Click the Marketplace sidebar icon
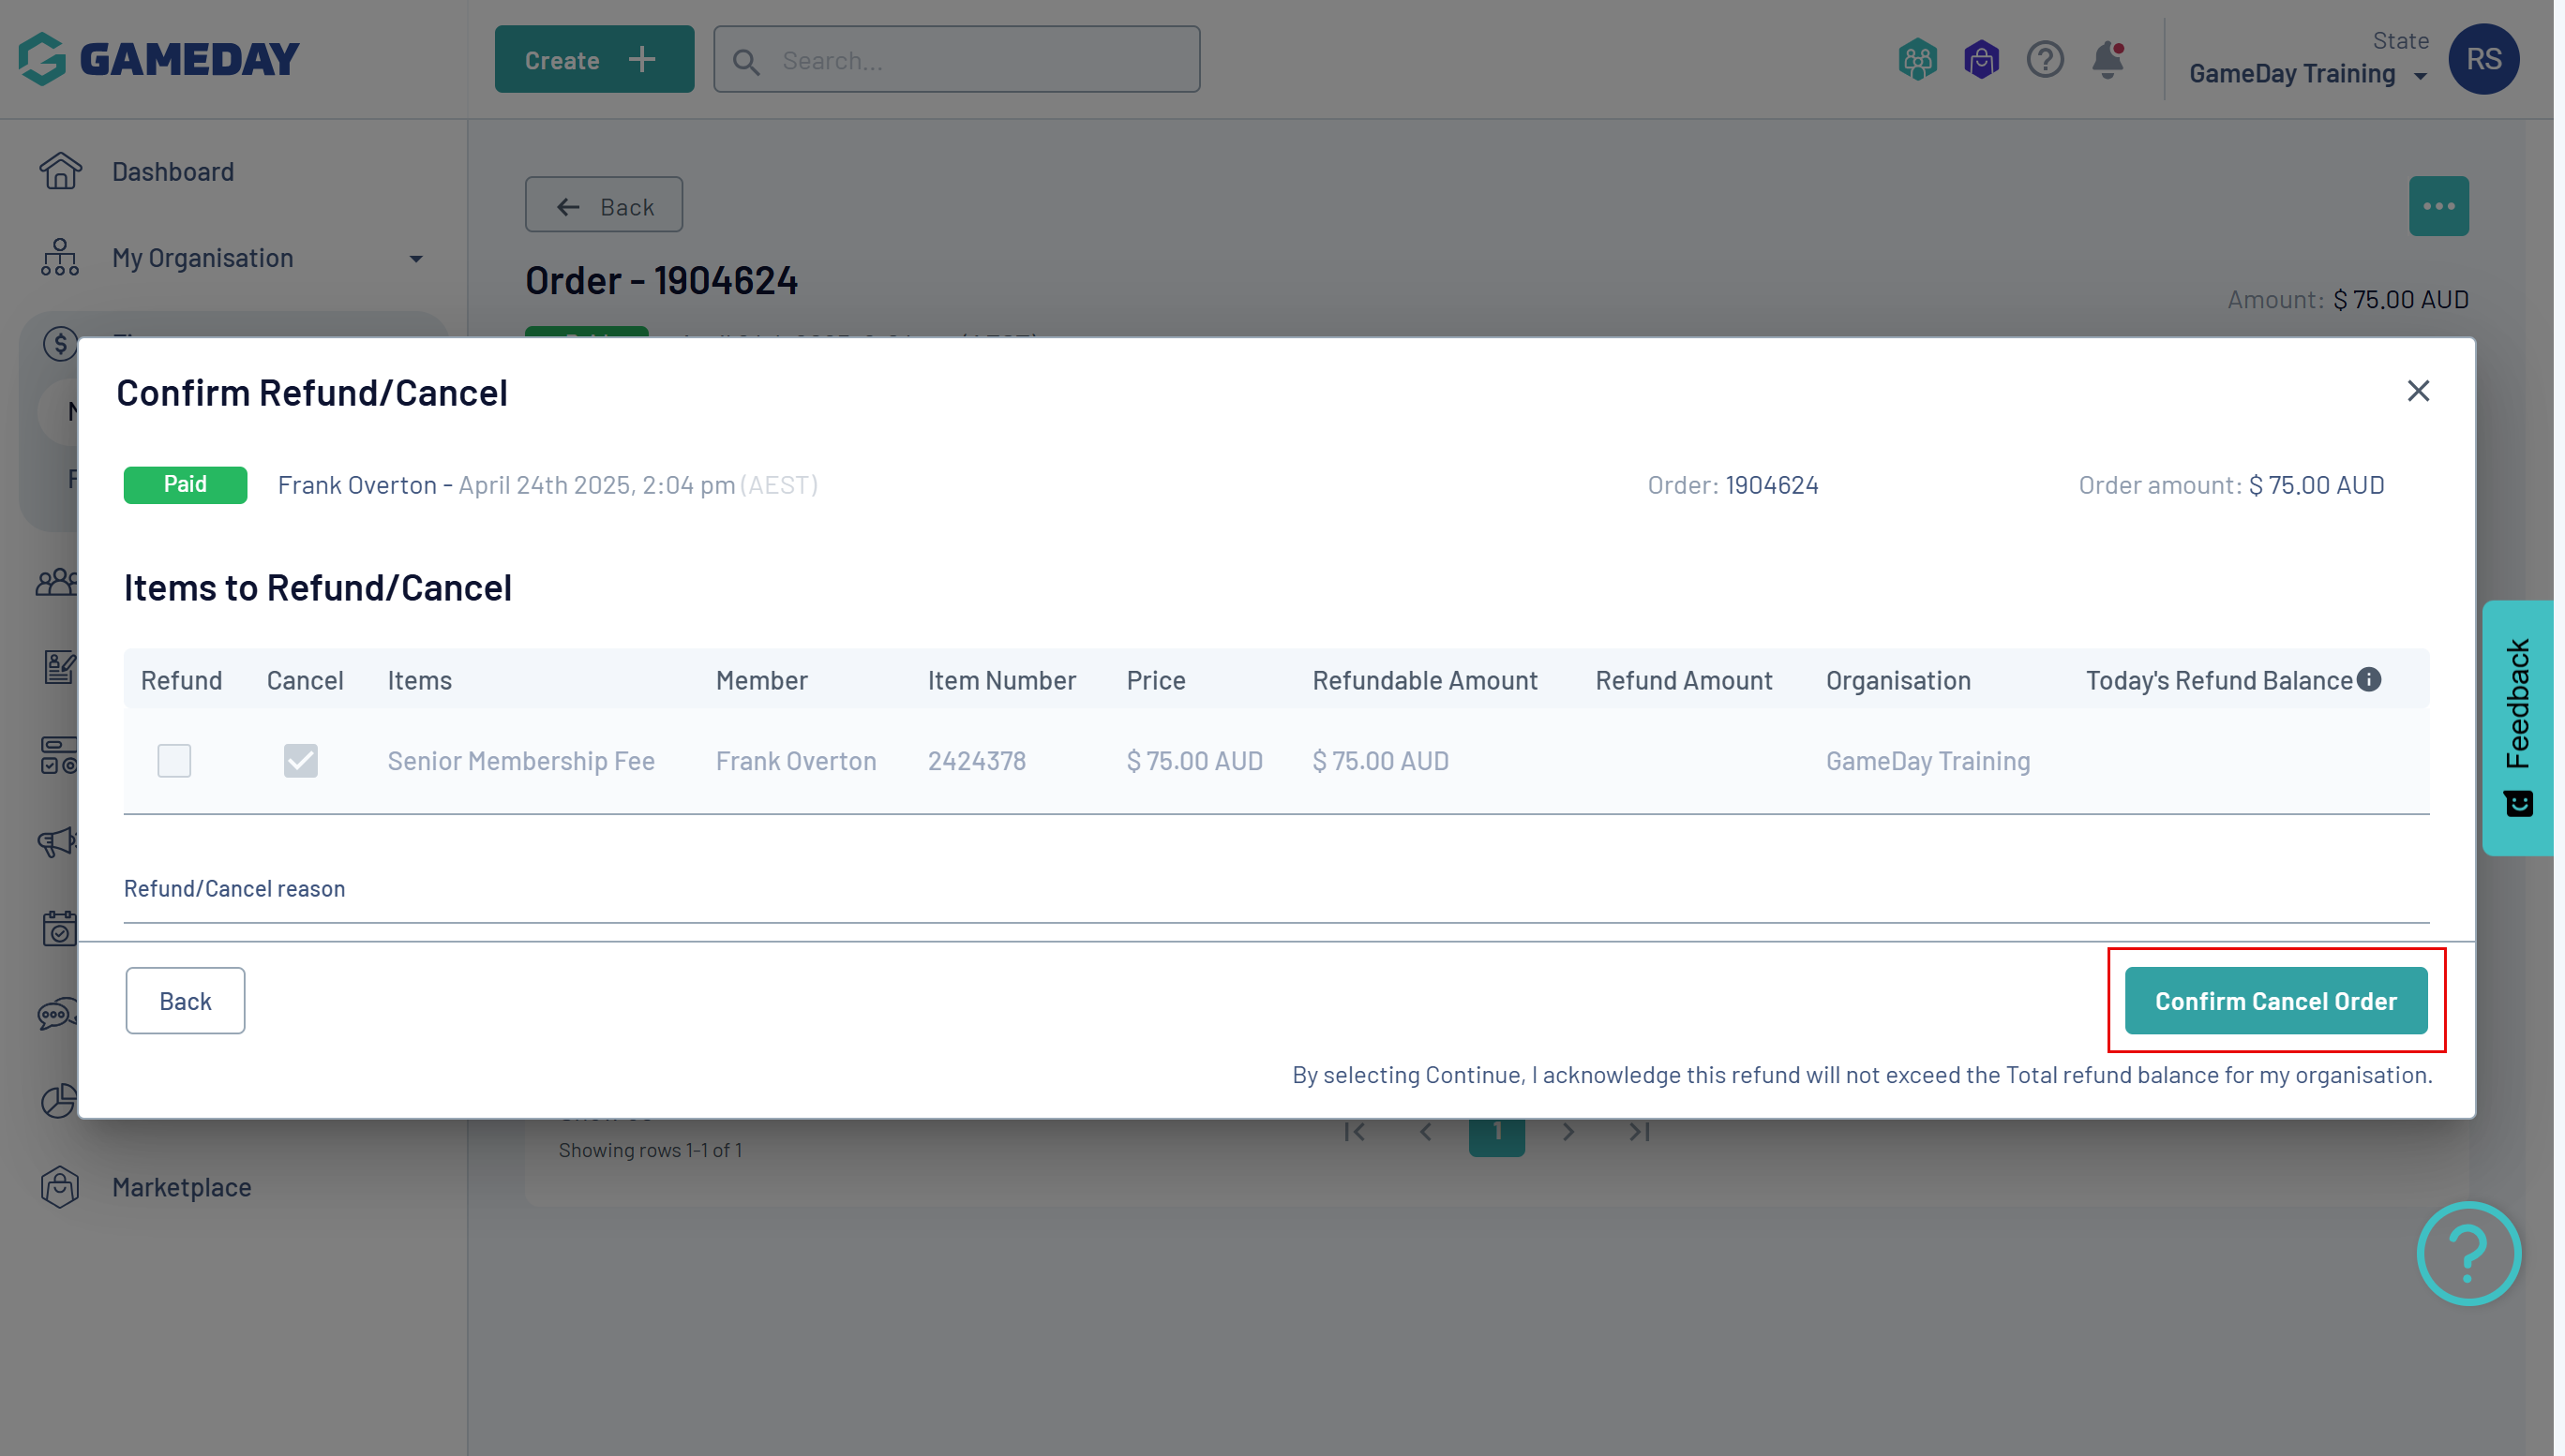2565x1456 pixels. pyautogui.click(x=60, y=1187)
